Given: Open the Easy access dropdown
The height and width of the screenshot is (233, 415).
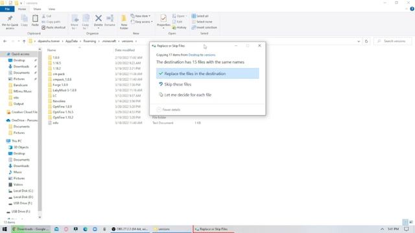Looking at the screenshot, I should pos(141,21).
